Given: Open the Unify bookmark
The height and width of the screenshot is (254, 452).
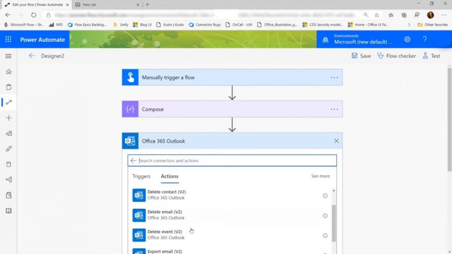Looking at the screenshot, I should click(x=121, y=25).
